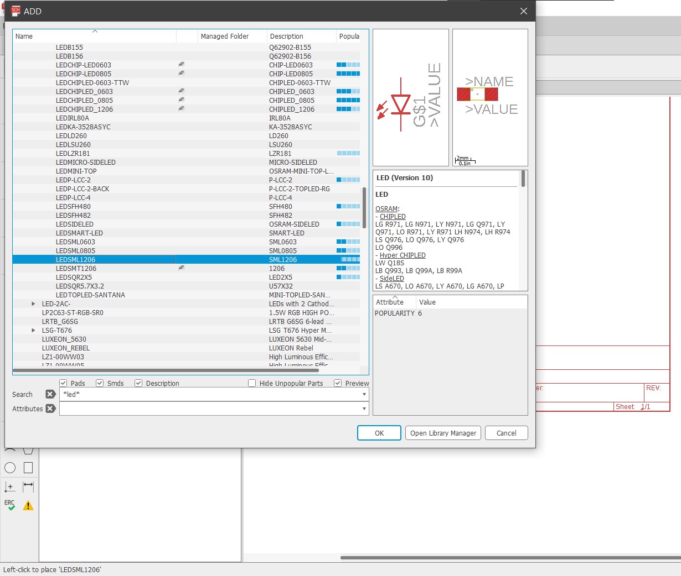Clear the Attributes field with X icon
681x576 pixels.
tap(50, 409)
